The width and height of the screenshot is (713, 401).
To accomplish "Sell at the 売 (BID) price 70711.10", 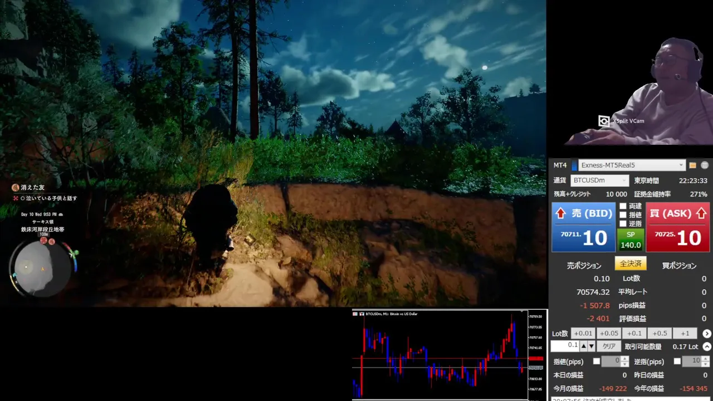I will 583,227.
